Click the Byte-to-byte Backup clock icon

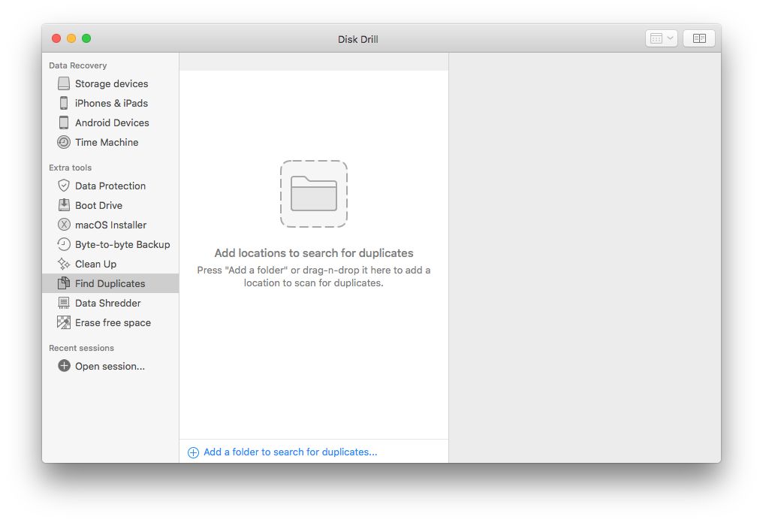[64, 244]
